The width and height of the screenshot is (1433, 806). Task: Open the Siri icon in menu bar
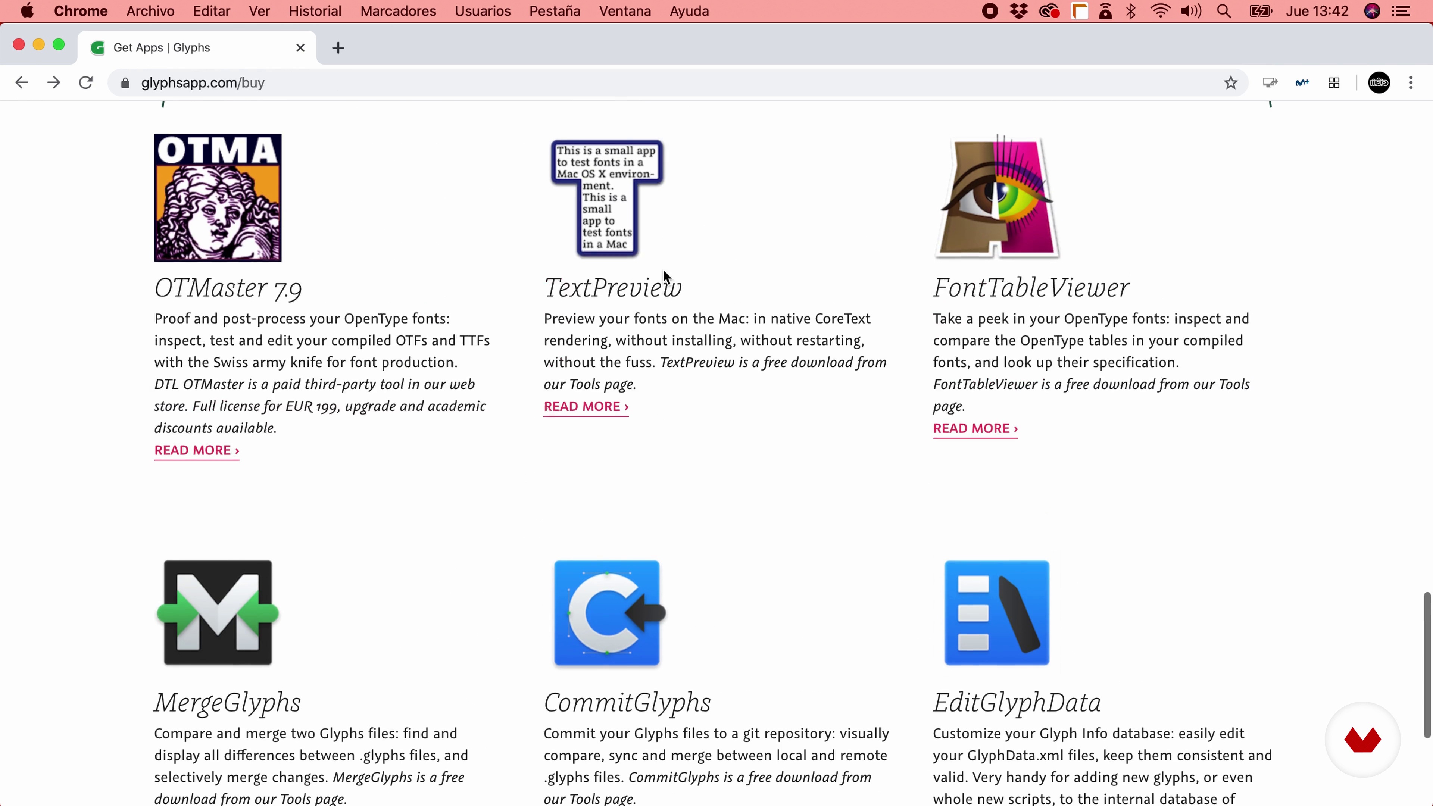coord(1372,11)
